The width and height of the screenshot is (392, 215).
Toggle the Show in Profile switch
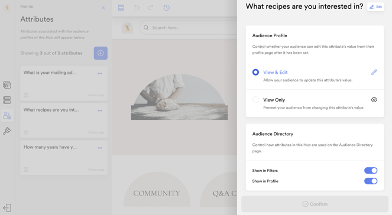click(371, 181)
